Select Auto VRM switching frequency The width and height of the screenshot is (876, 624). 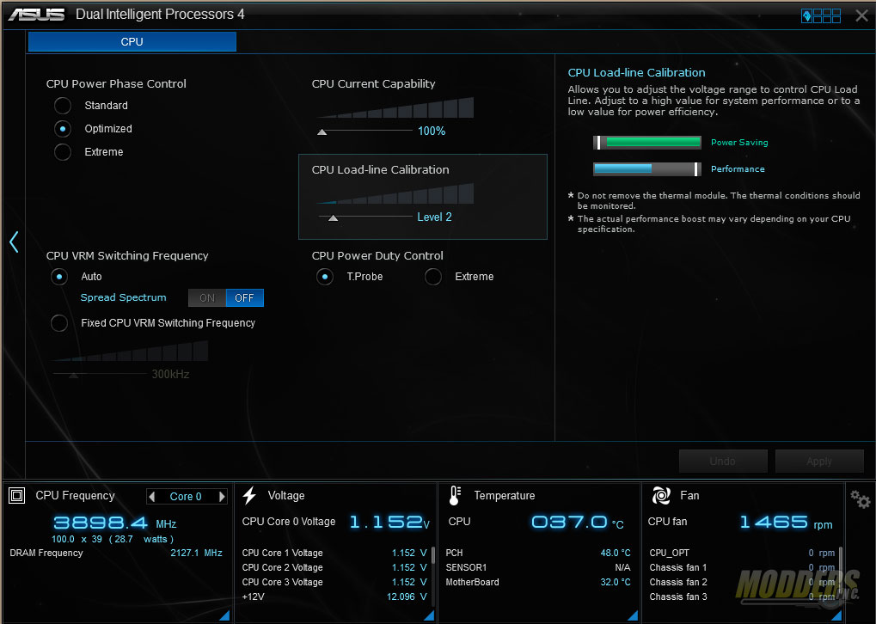point(59,277)
